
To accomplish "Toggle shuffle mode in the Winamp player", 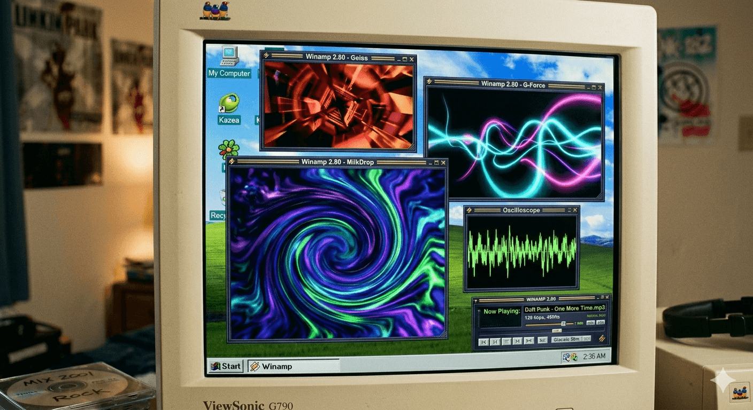I will pos(542,341).
